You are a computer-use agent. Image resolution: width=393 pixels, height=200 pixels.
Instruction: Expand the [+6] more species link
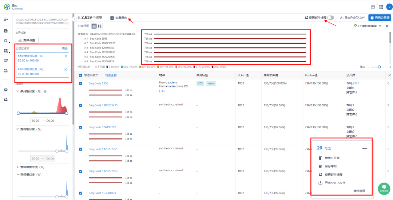click(162, 91)
